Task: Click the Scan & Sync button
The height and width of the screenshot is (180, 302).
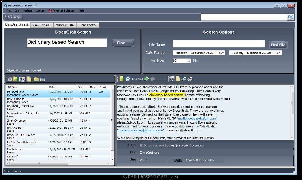Action: (x=15, y=17)
